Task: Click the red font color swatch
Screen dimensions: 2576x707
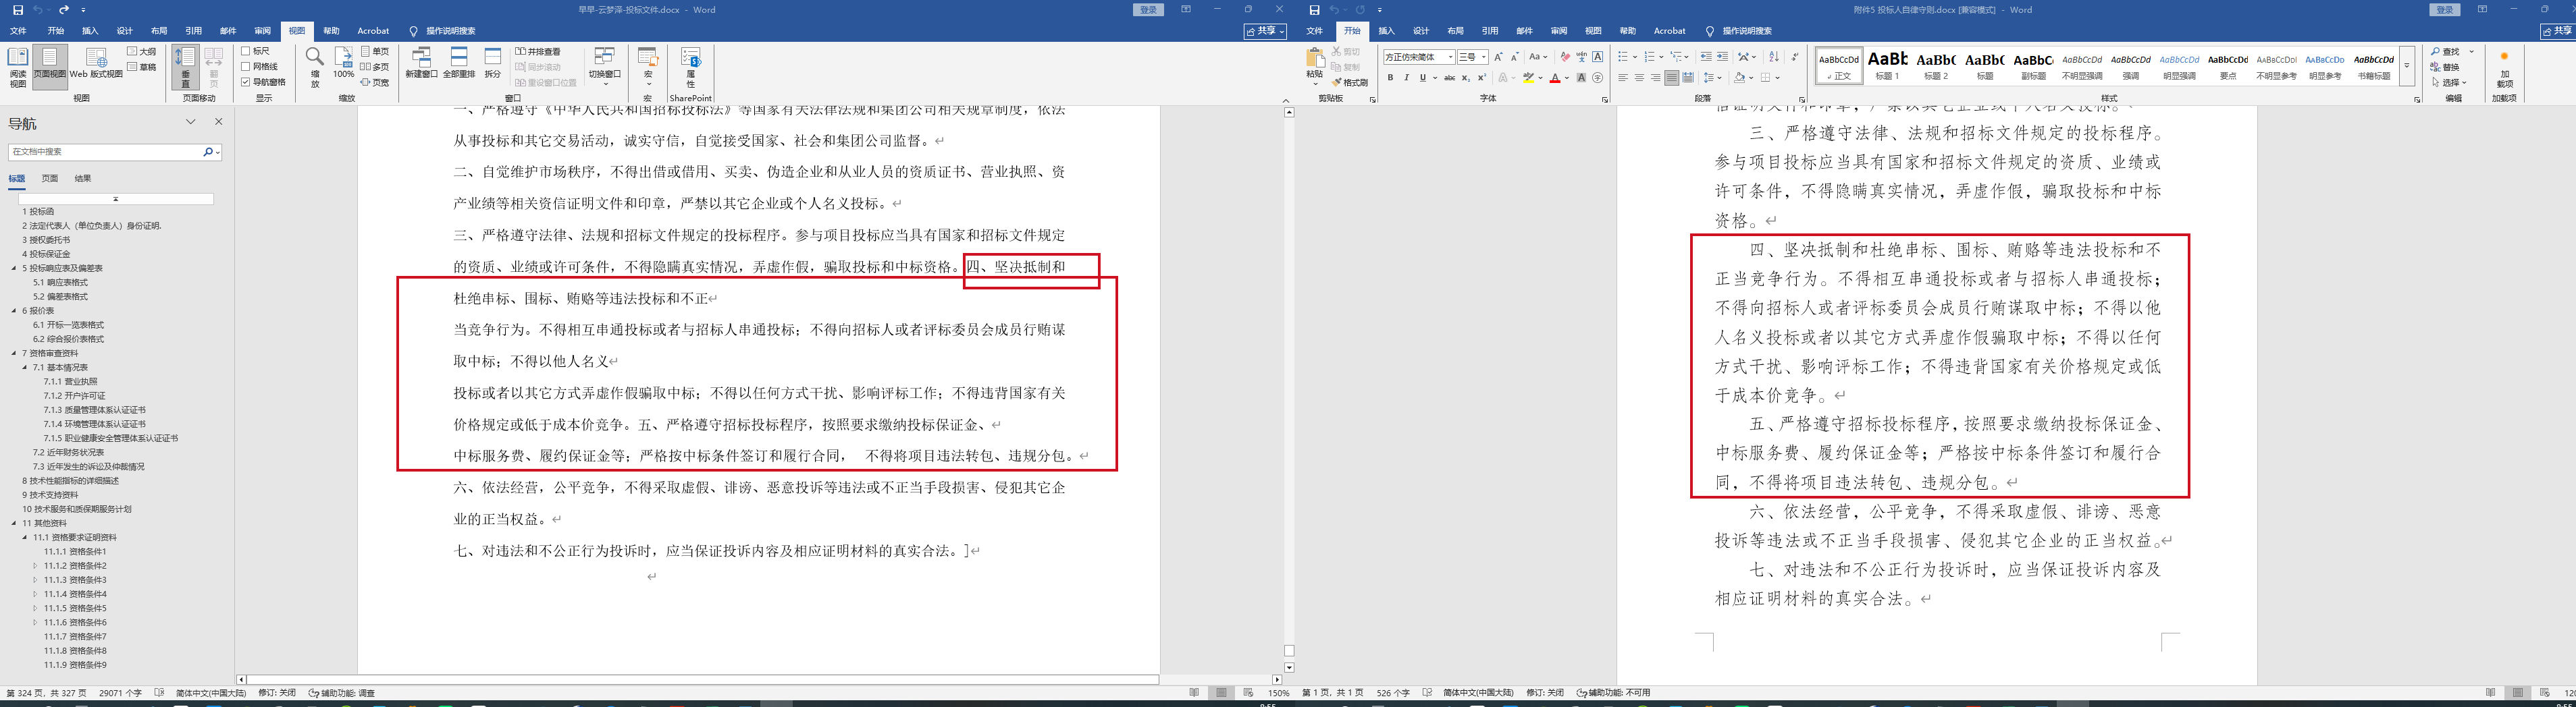Action: click(x=1555, y=78)
